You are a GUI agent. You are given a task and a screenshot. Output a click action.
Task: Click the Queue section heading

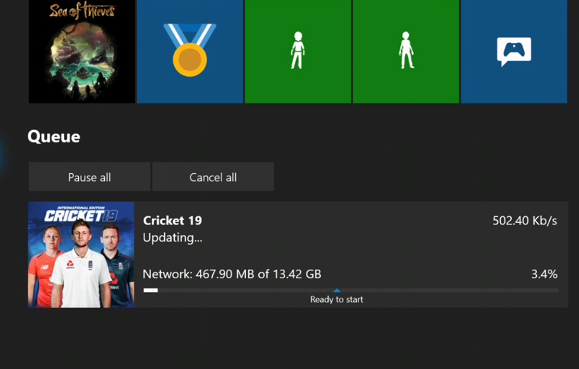tap(54, 137)
